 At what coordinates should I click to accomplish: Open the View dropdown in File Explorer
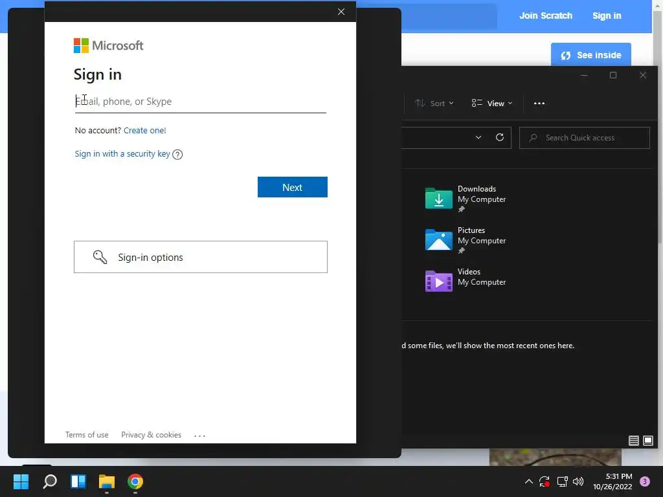click(492, 103)
